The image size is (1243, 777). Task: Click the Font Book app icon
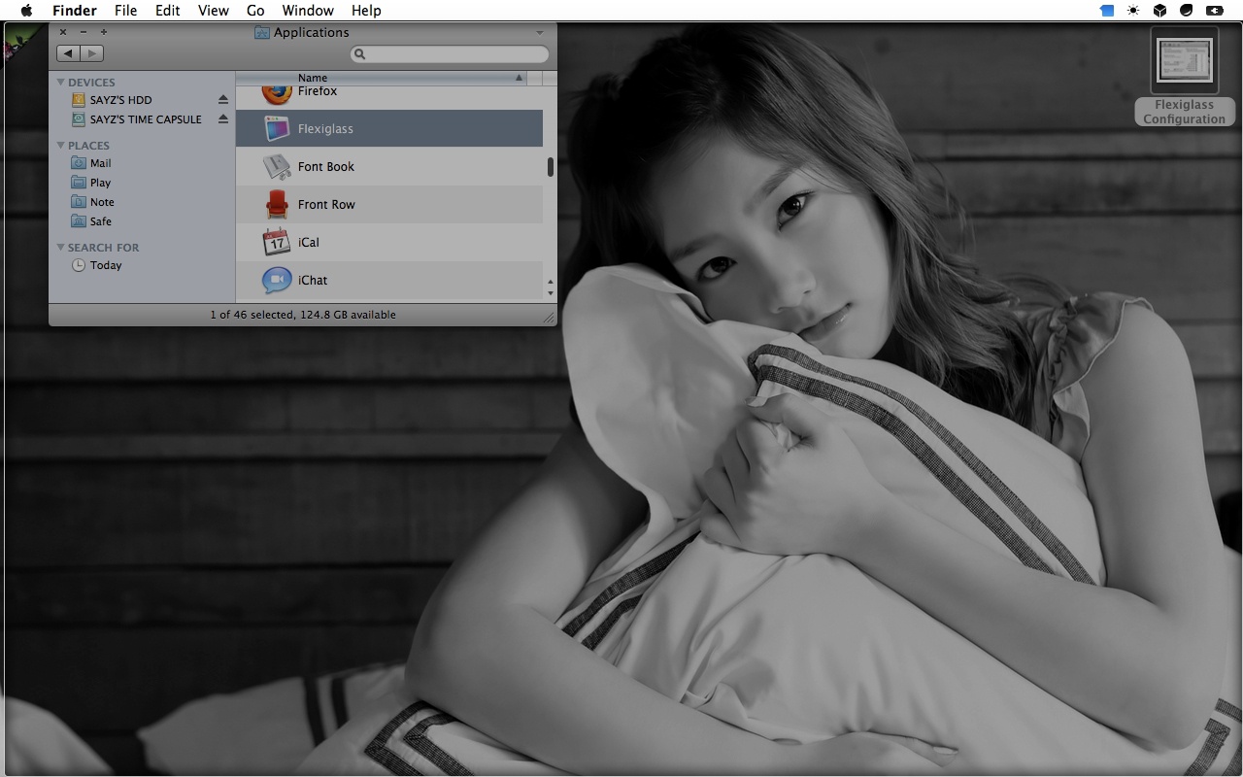pos(277,166)
